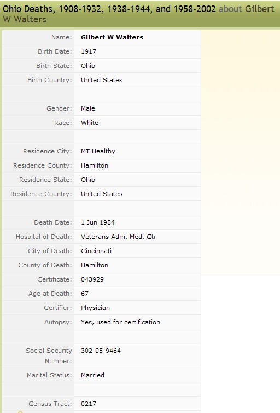280x413 pixels.
Task: Click the 'about Gilbert W Walters' header text
Action: coord(138,14)
